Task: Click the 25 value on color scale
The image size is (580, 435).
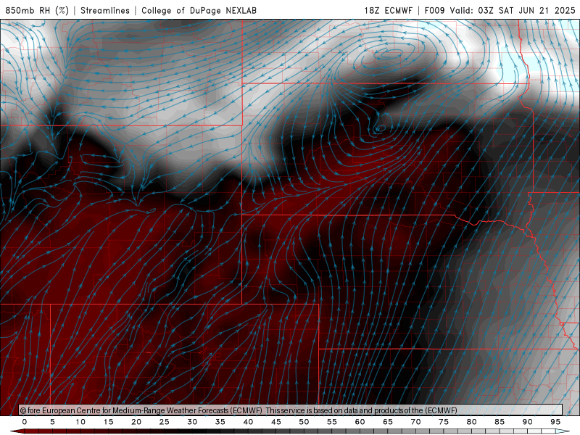Action: pos(165,422)
